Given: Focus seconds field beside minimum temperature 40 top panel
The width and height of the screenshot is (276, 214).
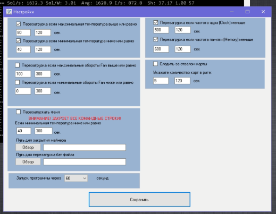Looking at the screenshot, I should [43, 49].
